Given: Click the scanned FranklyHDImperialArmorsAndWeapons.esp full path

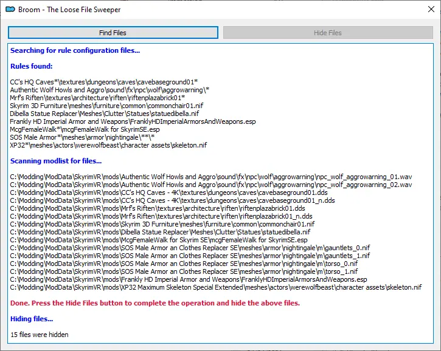Looking at the screenshot, I should coord(189,279).
